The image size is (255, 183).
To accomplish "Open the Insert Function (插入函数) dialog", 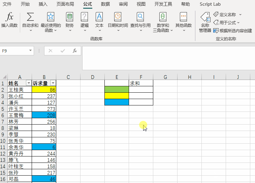I will pos(9,19).
